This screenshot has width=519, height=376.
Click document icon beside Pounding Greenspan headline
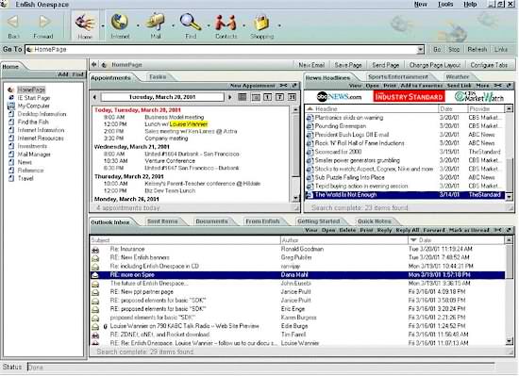(310, 126)
